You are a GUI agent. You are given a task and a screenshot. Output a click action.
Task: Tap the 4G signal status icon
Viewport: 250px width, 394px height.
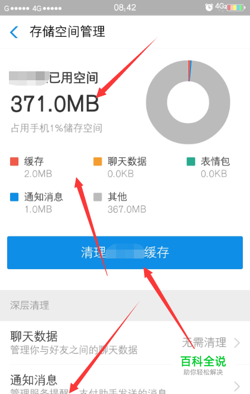tap(221, 7)
